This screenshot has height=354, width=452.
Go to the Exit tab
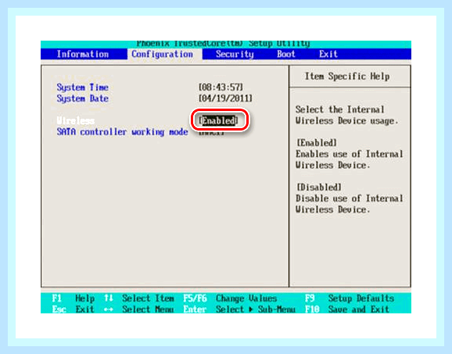328,54
